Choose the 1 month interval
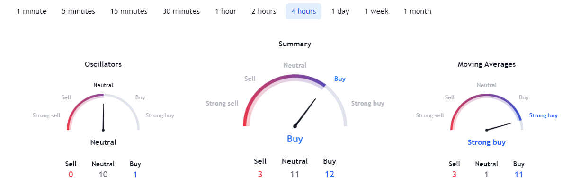Viewport: 580px width, 194px height. coord(417,11)
